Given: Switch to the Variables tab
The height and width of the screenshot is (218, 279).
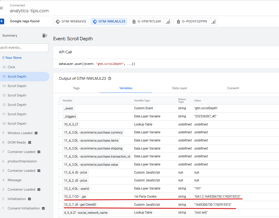Looking at the screenshot, I should click(126, 88).
